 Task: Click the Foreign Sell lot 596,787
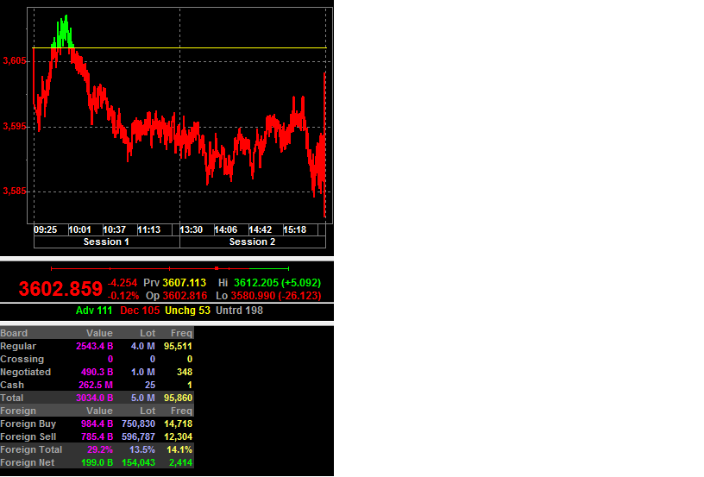138,437
